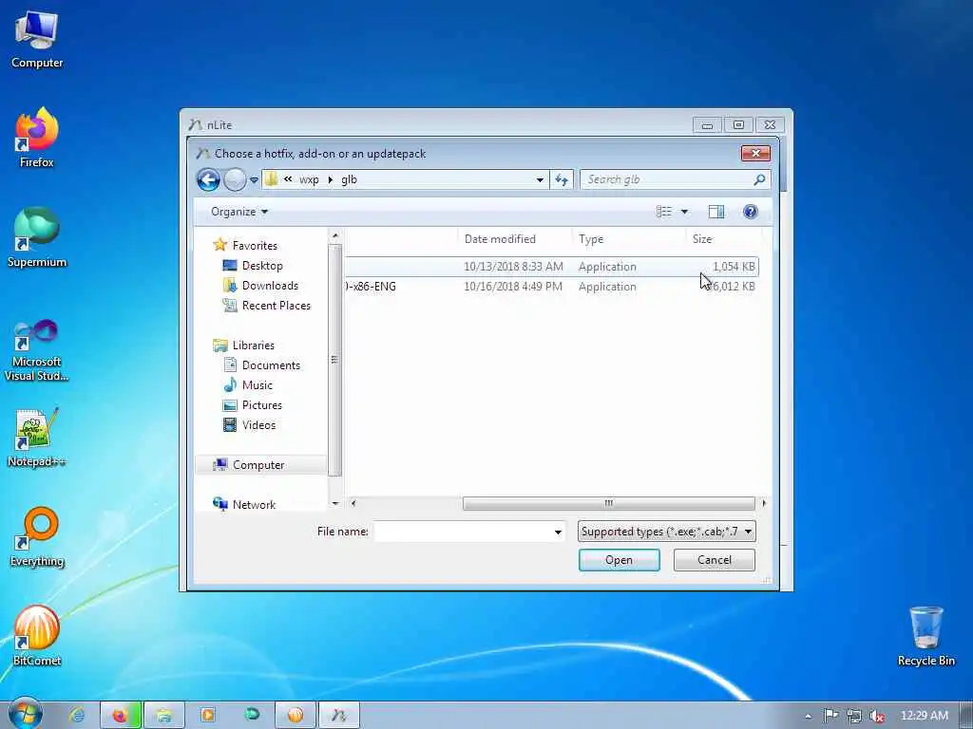Expand the File name dropdown arrow

(x=558, y=532)
